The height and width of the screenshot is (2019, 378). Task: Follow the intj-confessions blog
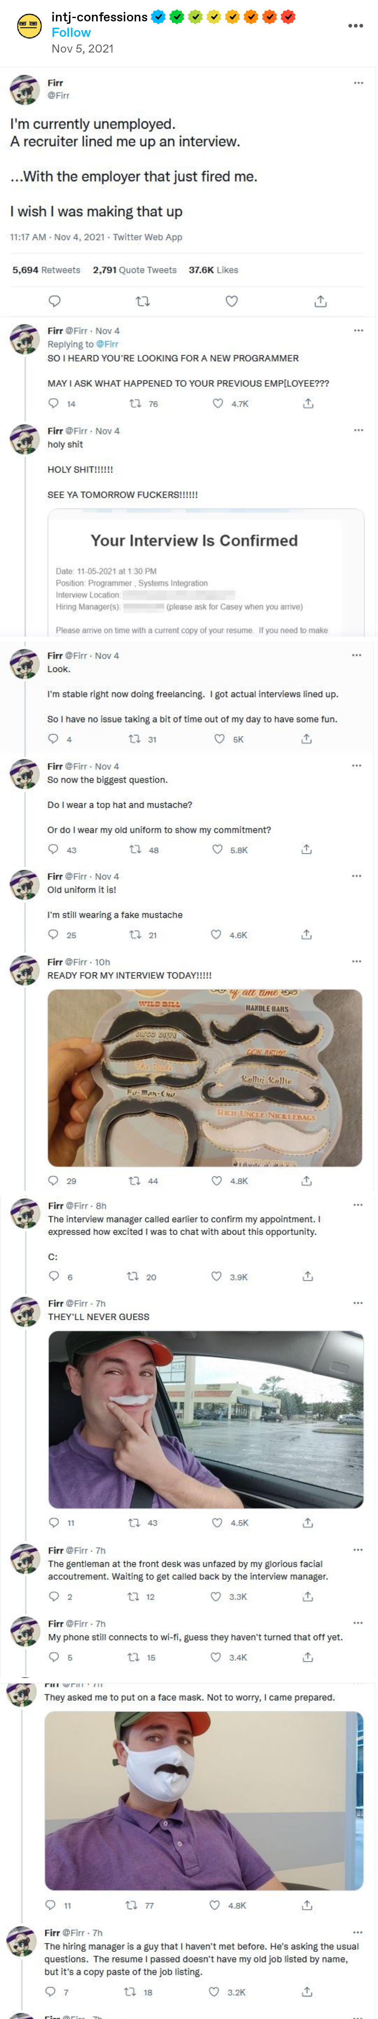tap(71, 32)
